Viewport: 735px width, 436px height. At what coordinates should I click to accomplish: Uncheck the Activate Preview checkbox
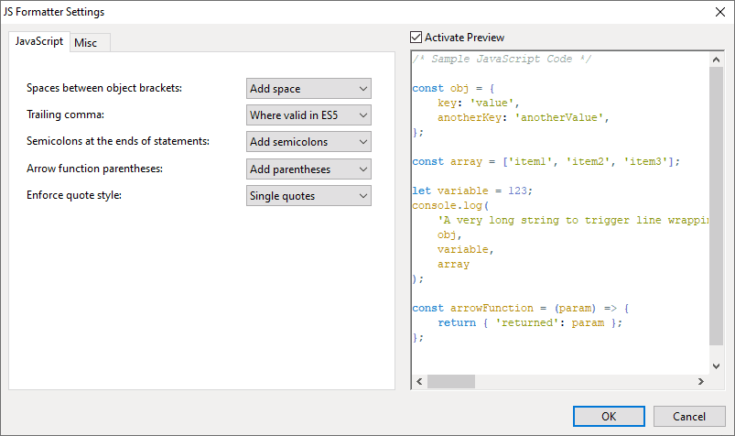[417, 38]
